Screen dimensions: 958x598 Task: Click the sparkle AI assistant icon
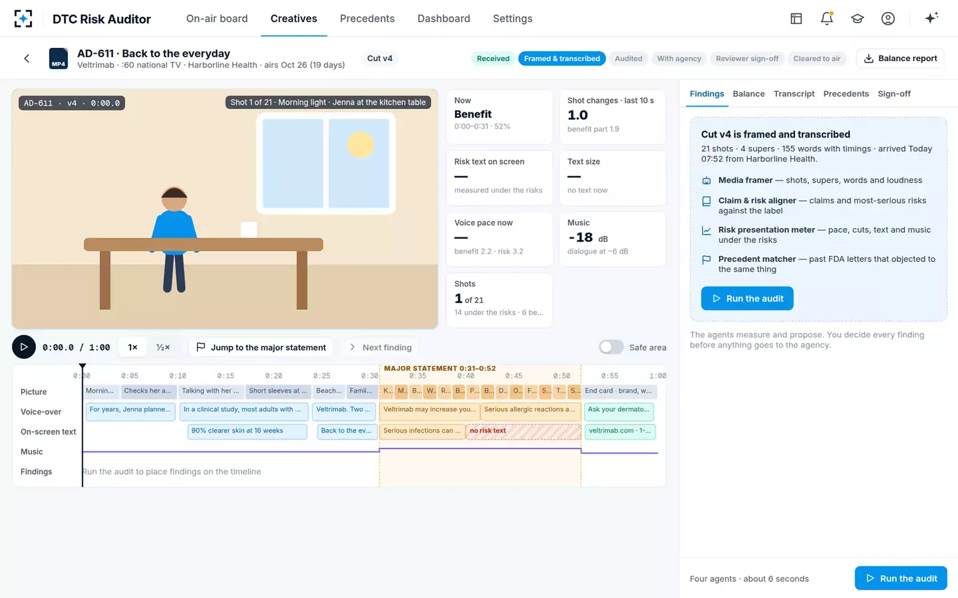click(x=931, y=18)
